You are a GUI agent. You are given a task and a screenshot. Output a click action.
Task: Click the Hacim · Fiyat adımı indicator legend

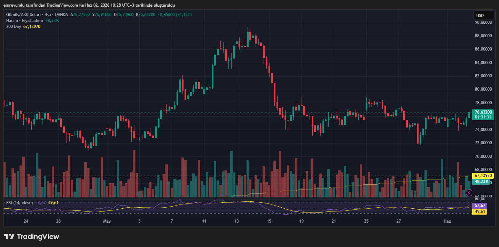(24, 21)
